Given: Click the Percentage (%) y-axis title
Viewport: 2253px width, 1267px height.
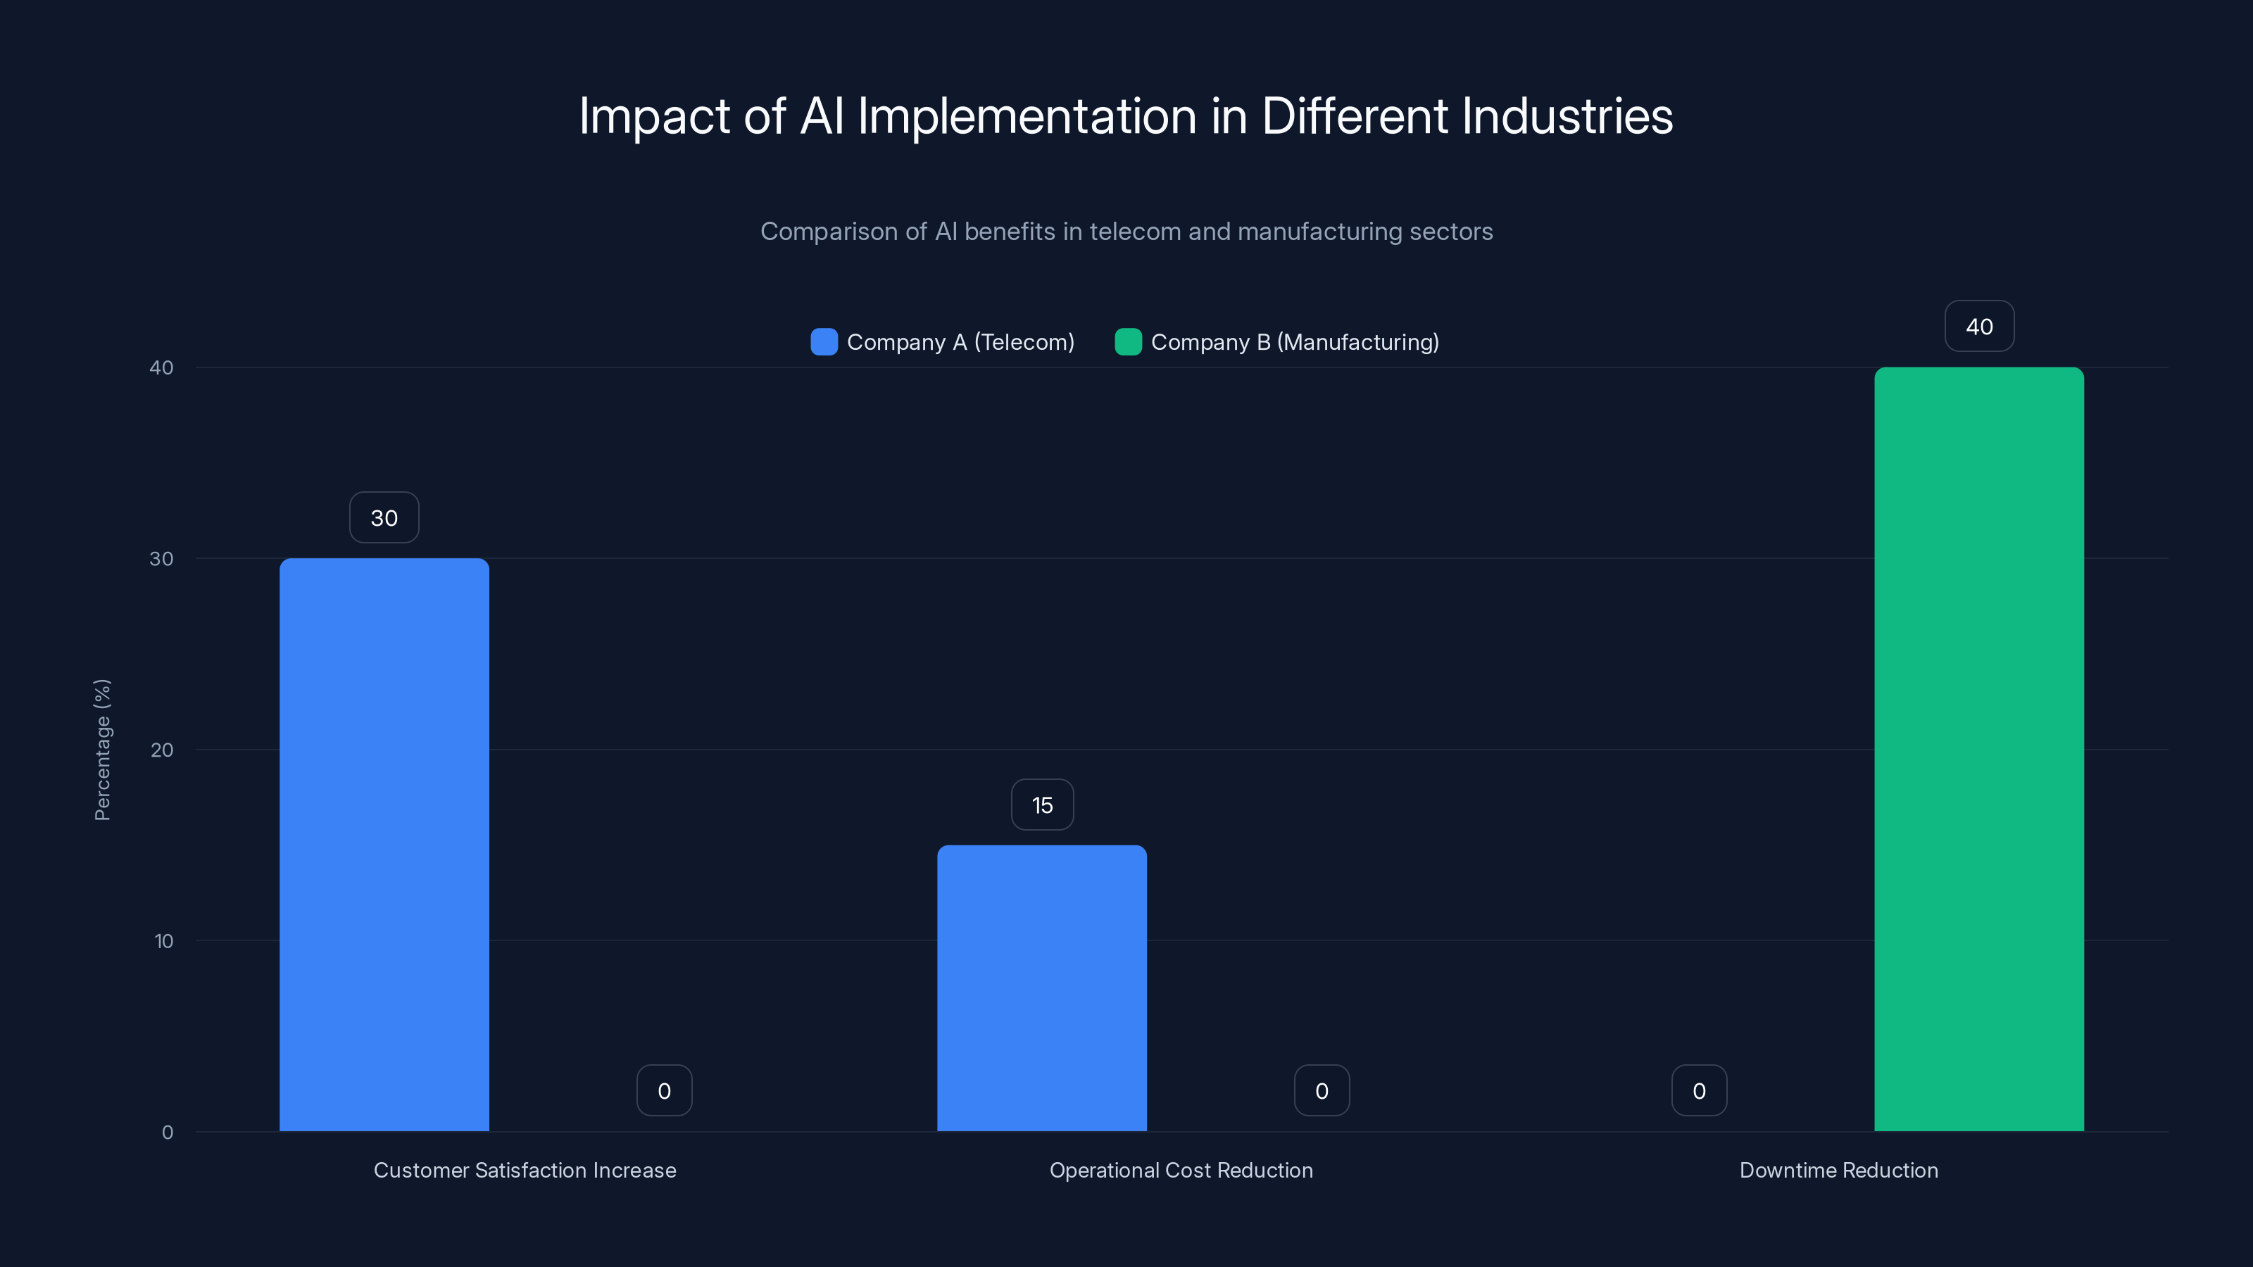Looking at the screenshot, I should click(102, 750).
